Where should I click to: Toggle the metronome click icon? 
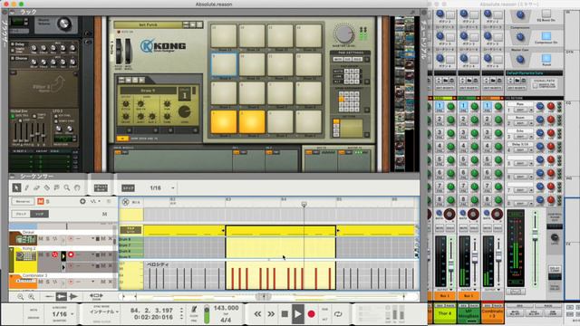(194, 310)
